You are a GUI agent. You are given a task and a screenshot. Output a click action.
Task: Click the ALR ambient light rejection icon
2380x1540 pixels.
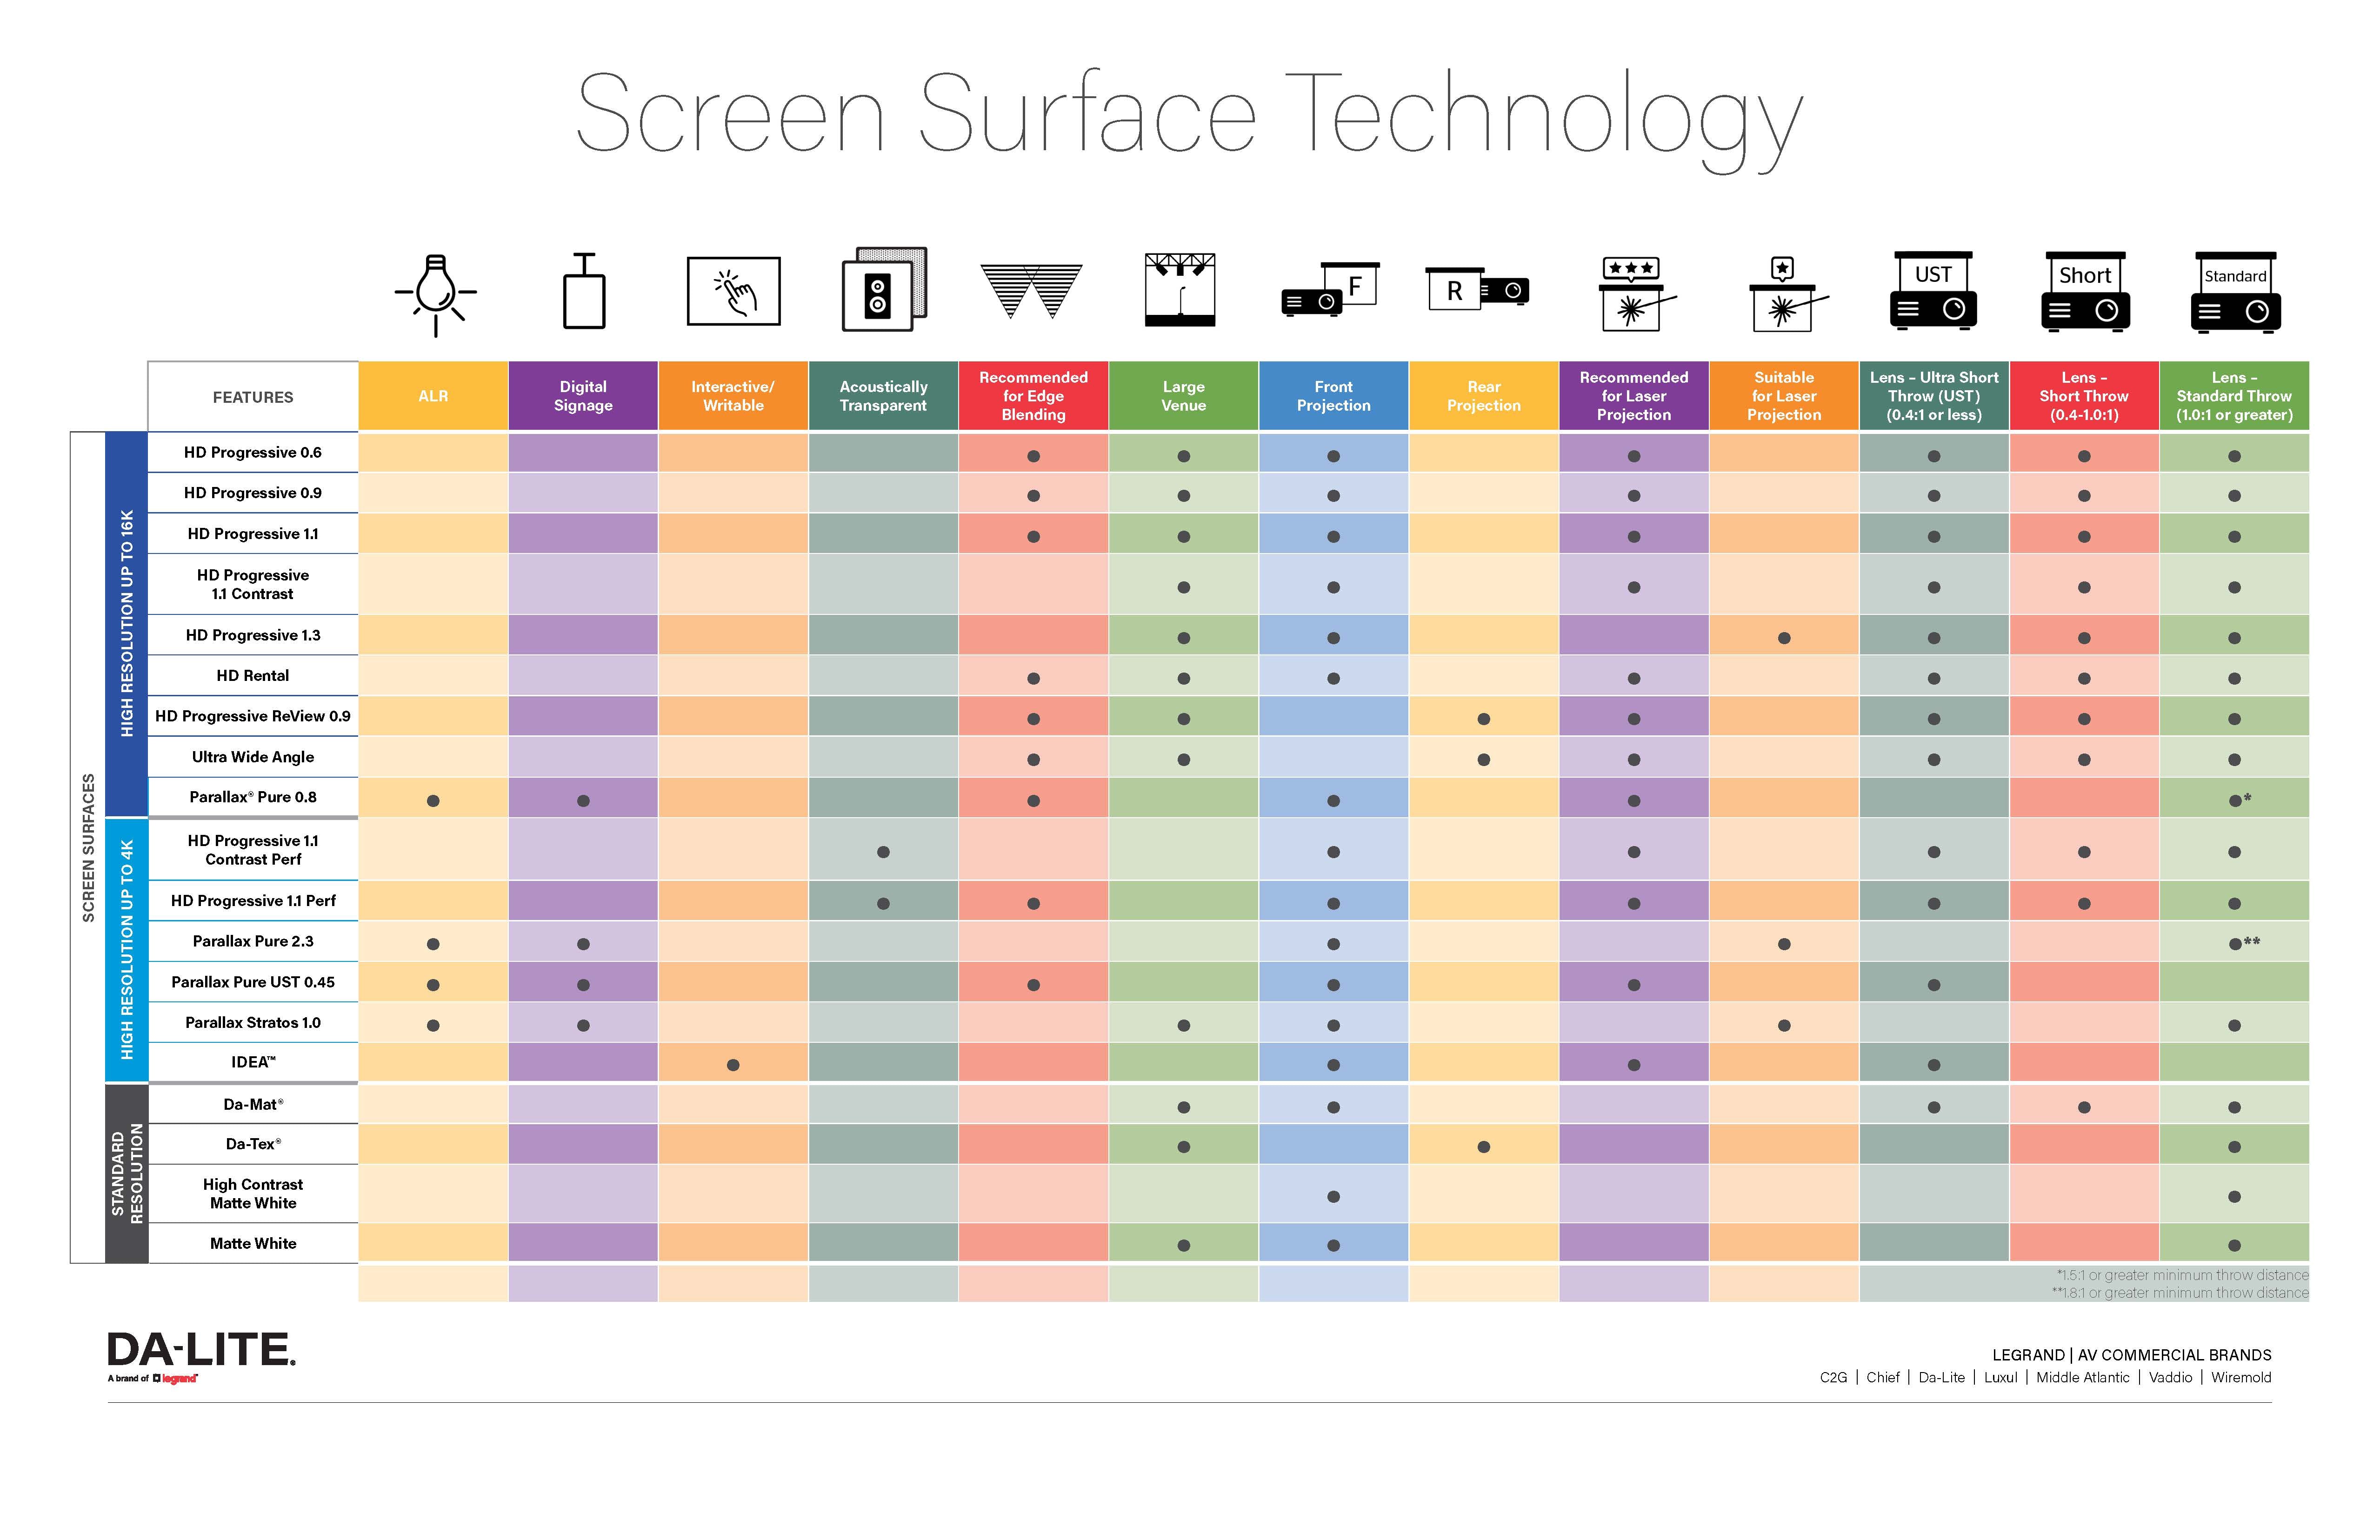coord(439,304)
